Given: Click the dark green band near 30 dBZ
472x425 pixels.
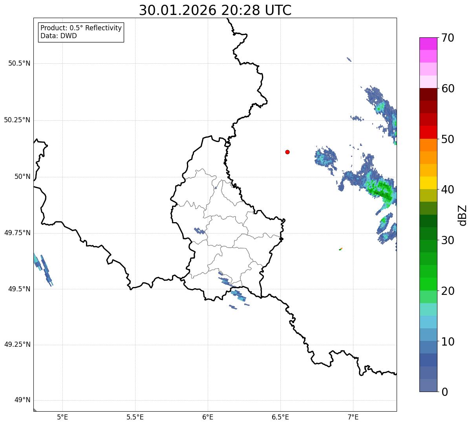Looking at the screenshot, I should tap(428, 234).
